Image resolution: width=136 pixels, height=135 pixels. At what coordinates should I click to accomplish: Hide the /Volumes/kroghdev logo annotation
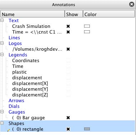(68, 49)
